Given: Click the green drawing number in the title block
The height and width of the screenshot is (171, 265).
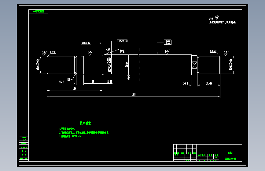Looking at the screenshot, I should click(x=230, y=159).
